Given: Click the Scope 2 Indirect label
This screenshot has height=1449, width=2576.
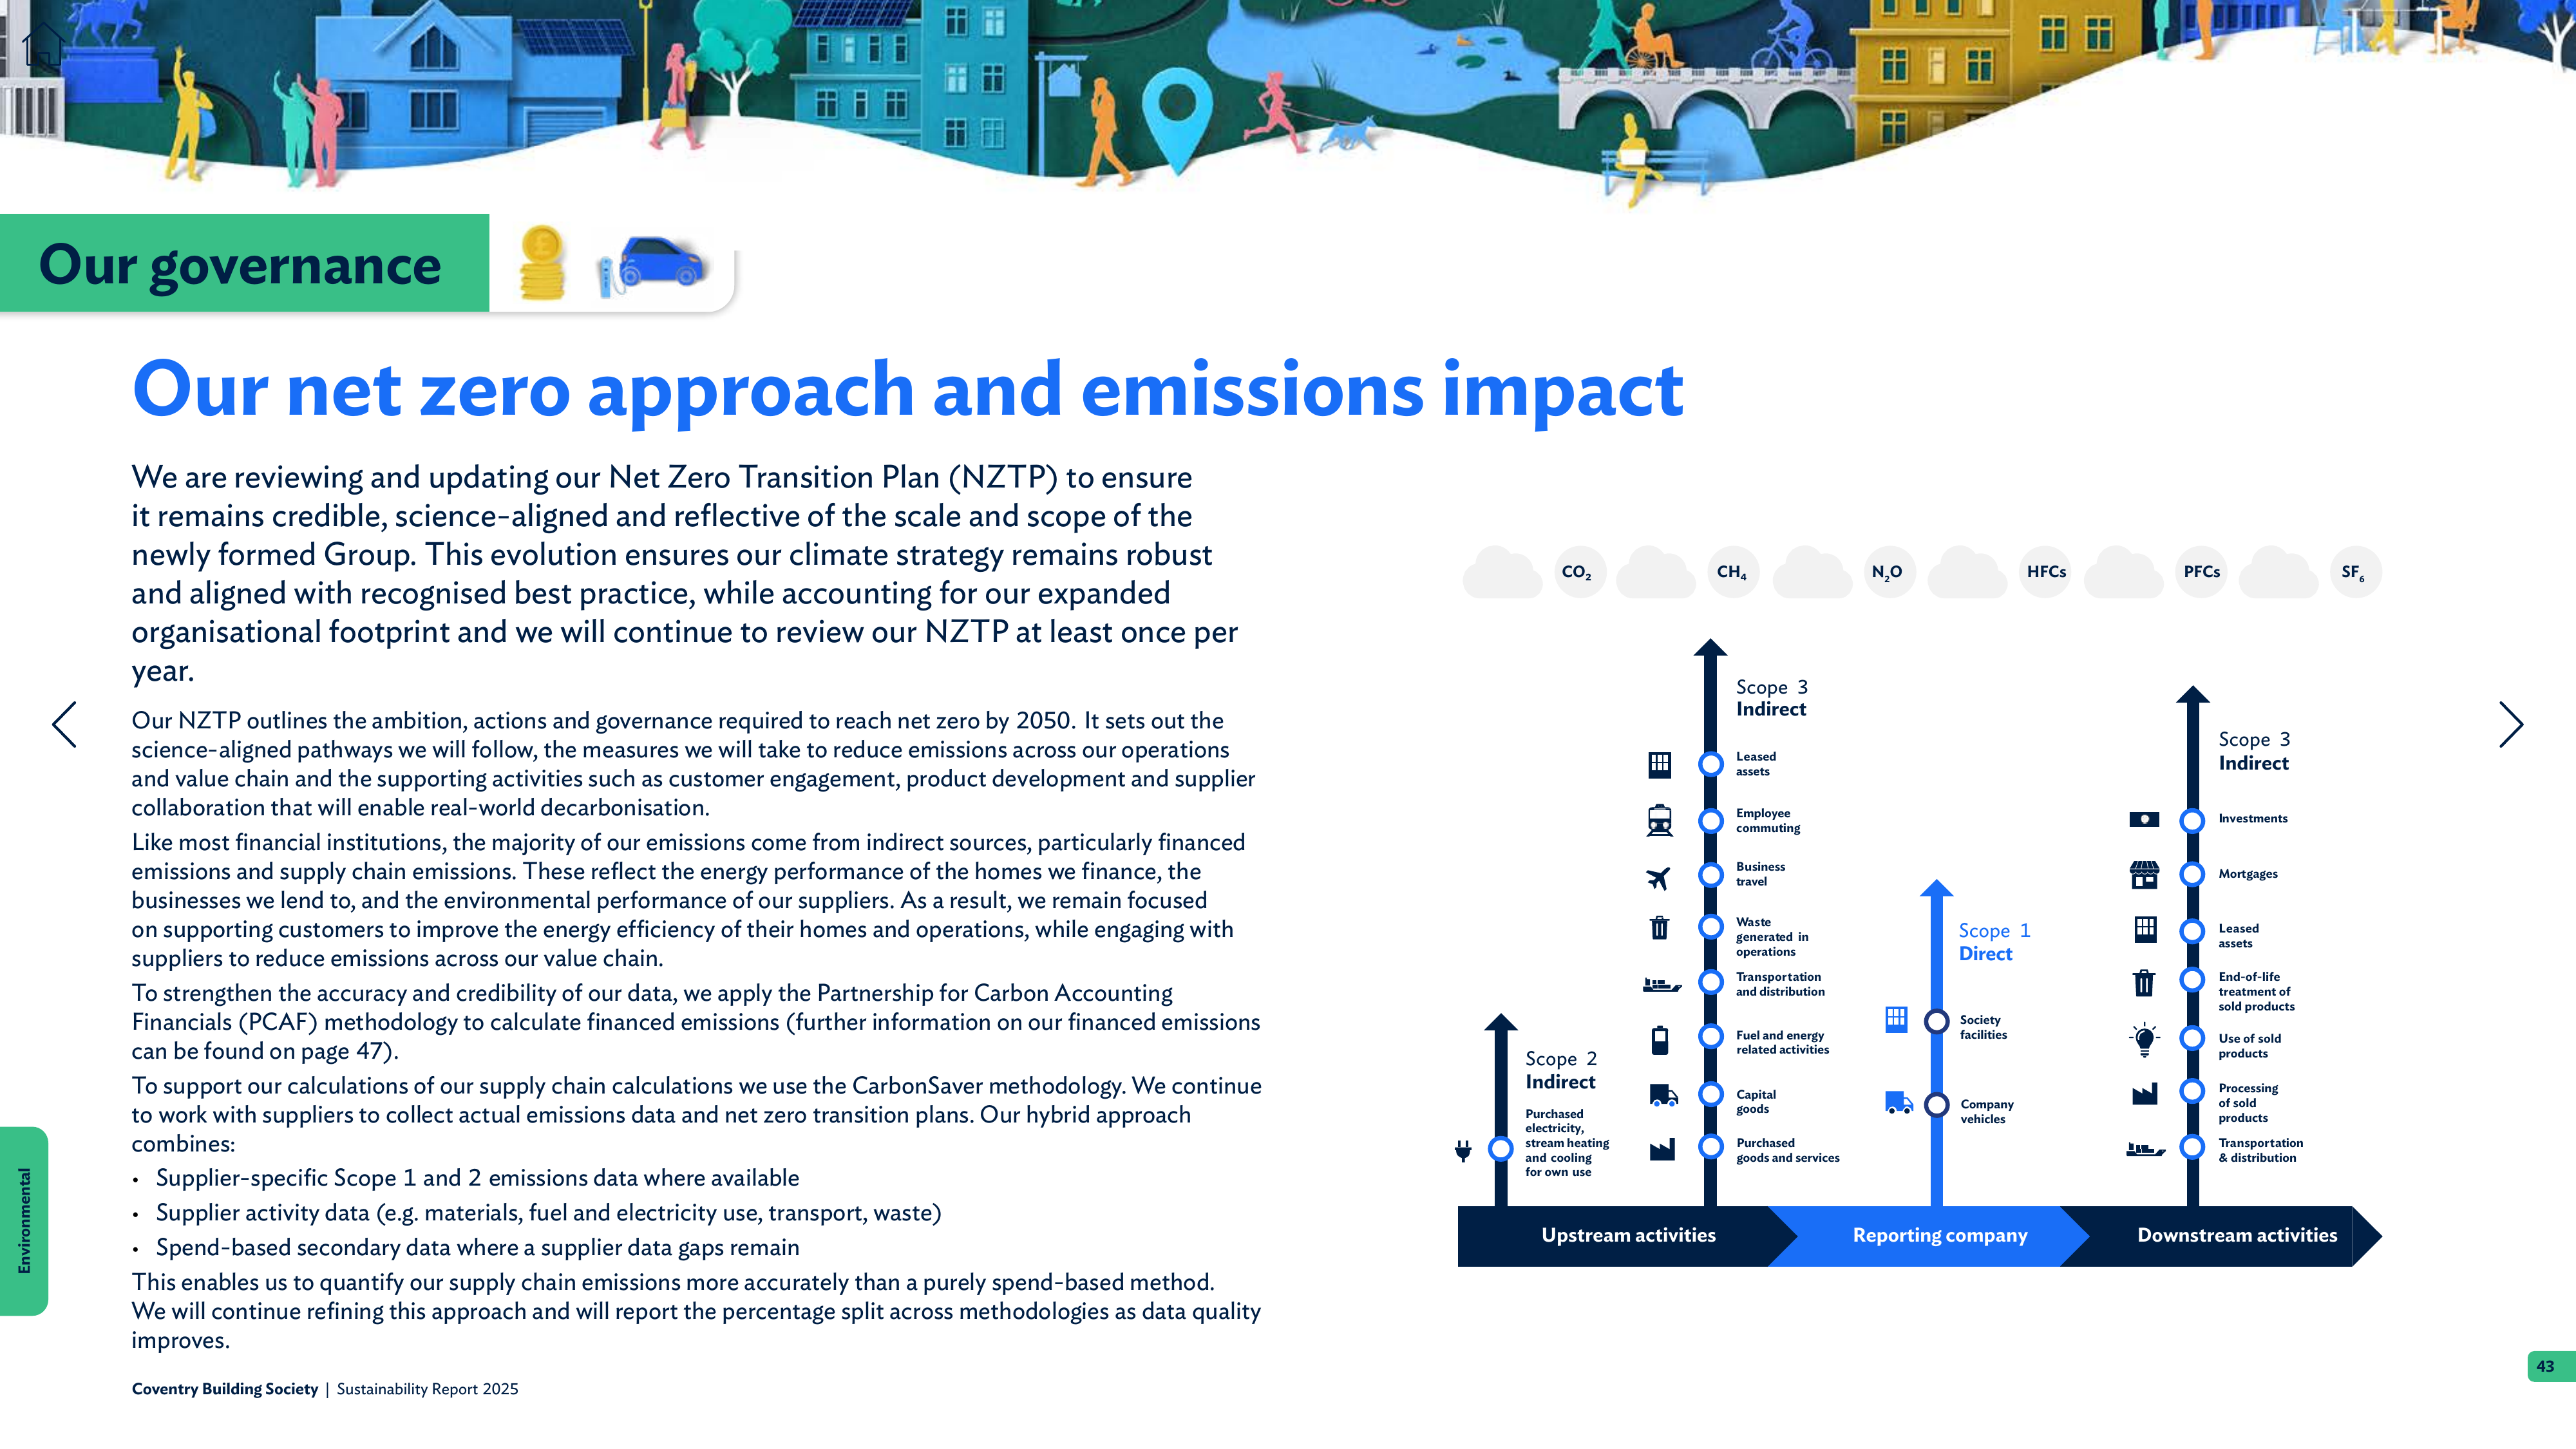Looking at the screenshot, I should point(1561,1070).
